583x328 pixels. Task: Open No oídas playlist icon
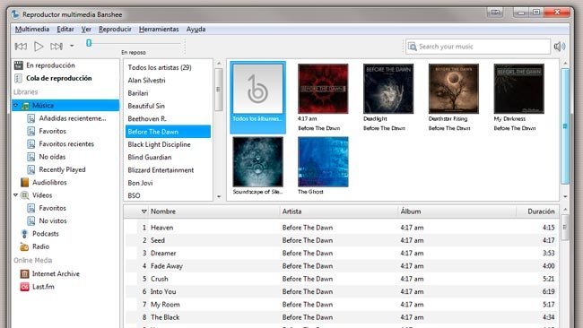pos(31,157)
